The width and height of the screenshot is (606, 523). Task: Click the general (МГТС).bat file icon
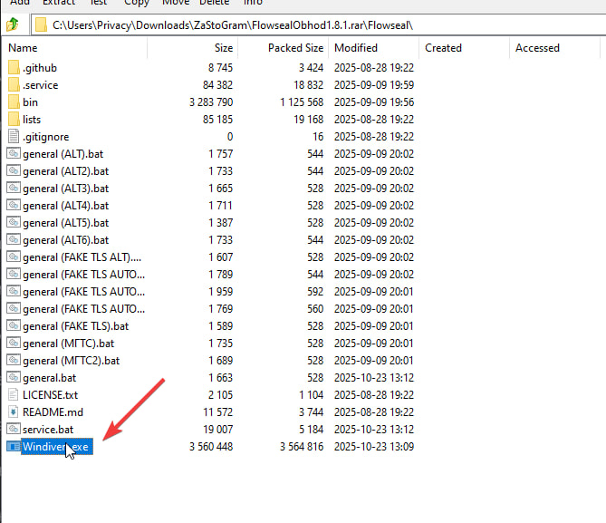click(x=14, y=344)
